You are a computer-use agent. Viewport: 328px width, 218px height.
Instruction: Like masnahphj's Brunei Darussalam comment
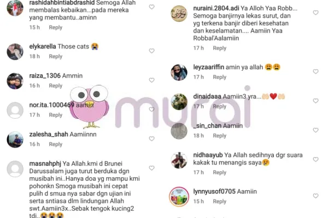click(151, 168)
